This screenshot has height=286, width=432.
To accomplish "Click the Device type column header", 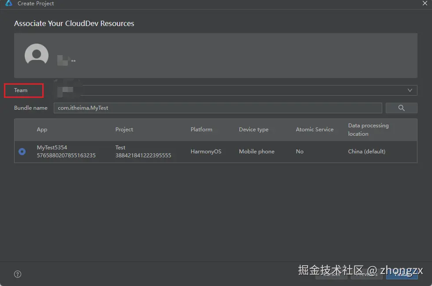I will pyautogui.click(x=253, y=130).
